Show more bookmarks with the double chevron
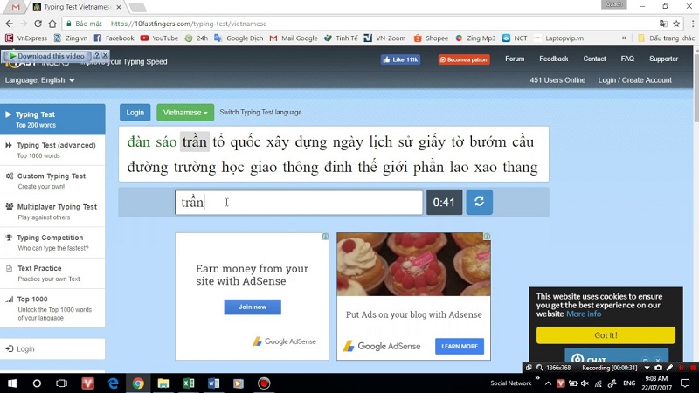This screenshot has width=699, height=393. coord(624,38)
